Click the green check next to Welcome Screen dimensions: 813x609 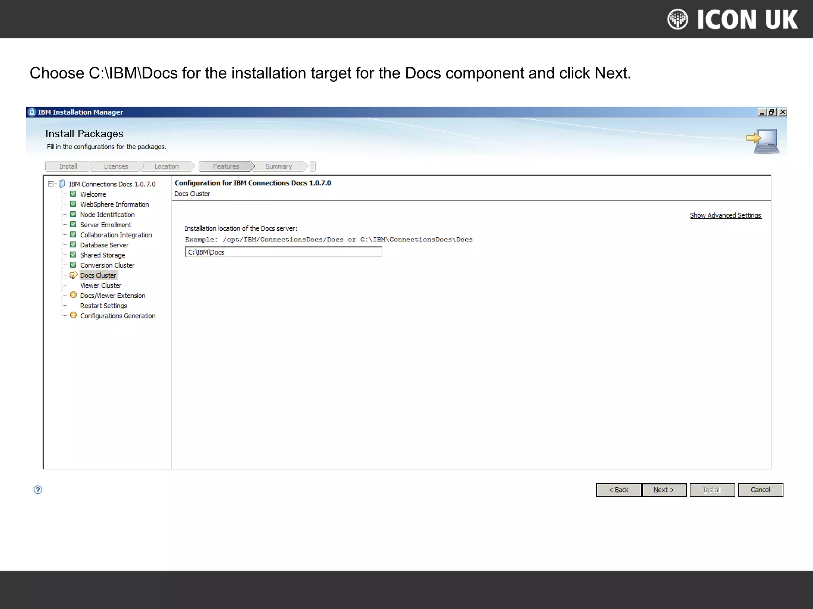(x=73, y=194)
